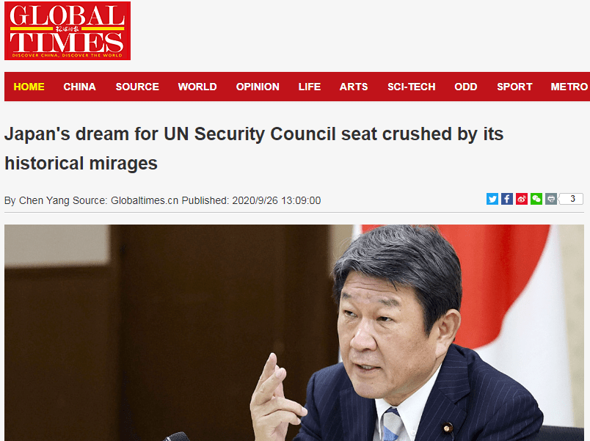Click the share count box showing 3
The height and width of the screenshot is (441, 590).
coord(571,199)
